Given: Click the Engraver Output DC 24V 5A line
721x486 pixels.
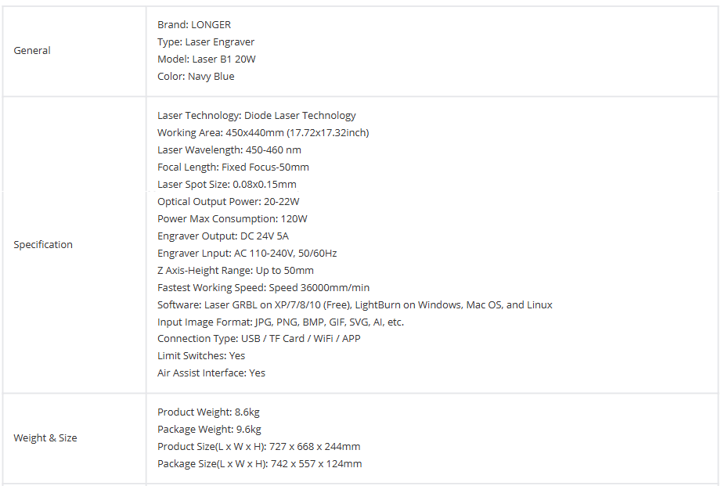Looking at the screenshot, I should [x=223, y=236].
